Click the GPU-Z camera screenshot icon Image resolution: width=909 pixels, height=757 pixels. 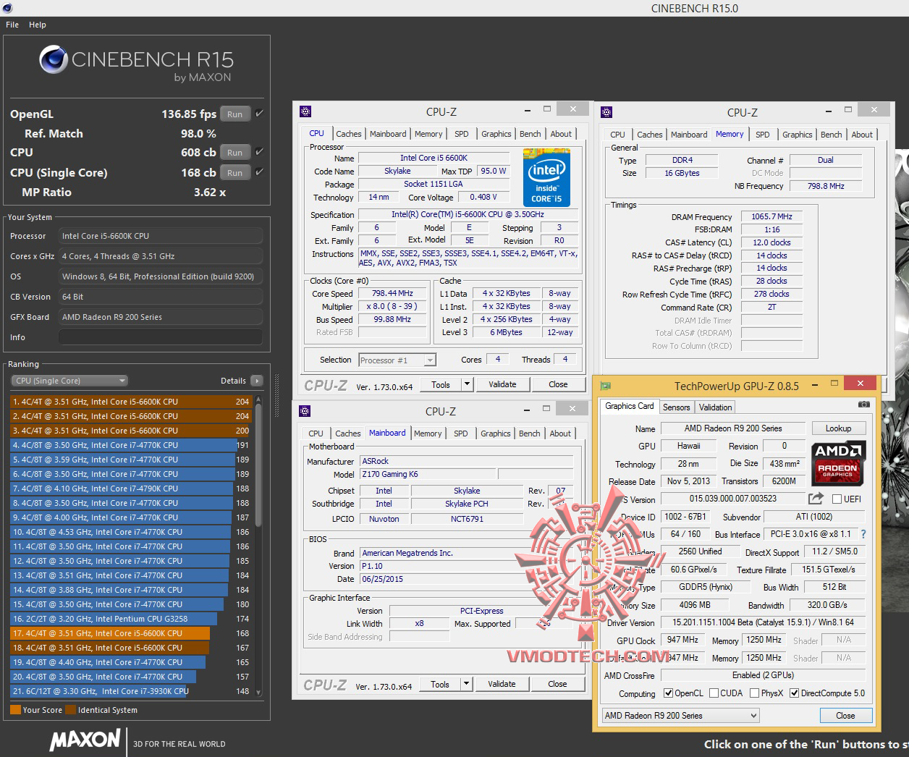point(863,405)
